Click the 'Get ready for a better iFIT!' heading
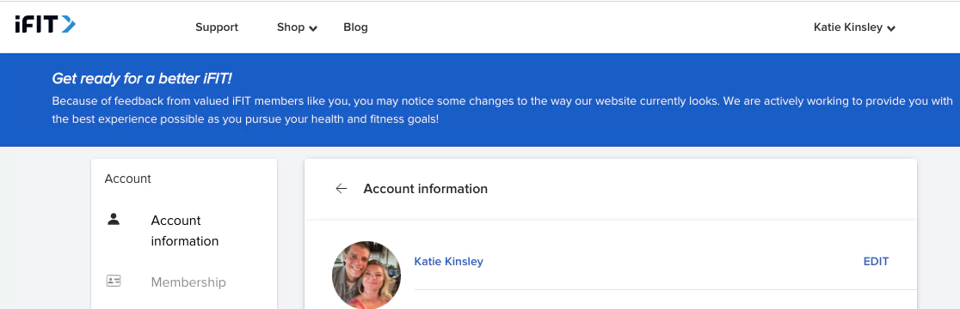Viewport: 960px width, 309px height. coord(142,79)
